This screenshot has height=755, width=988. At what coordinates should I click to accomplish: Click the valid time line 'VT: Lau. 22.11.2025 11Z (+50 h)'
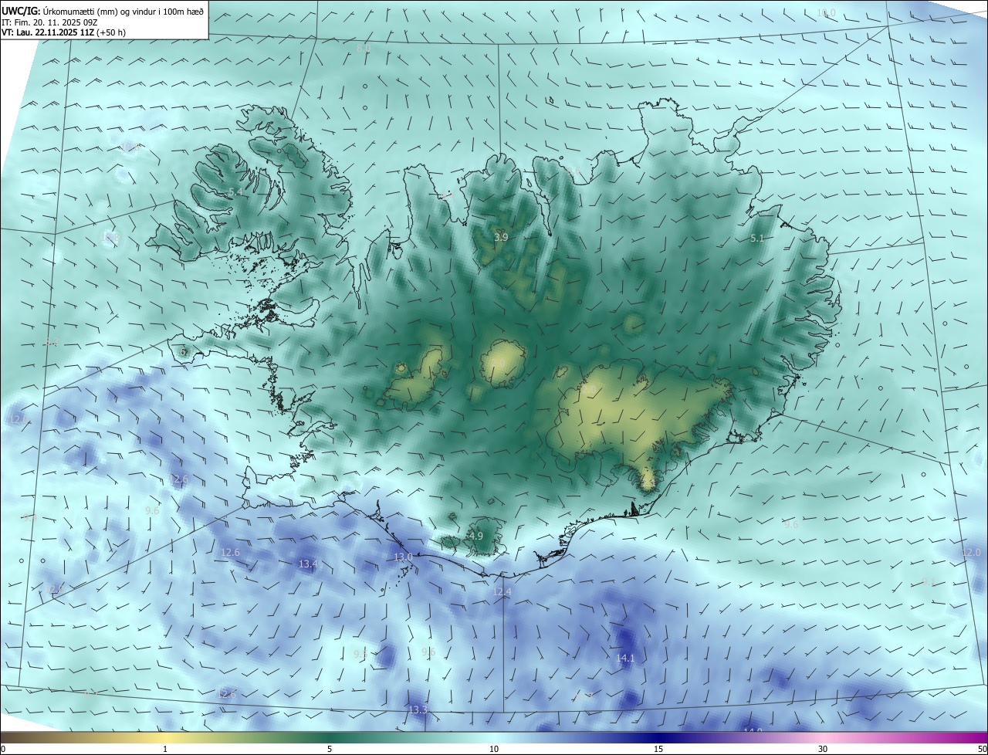click(64, 32)
